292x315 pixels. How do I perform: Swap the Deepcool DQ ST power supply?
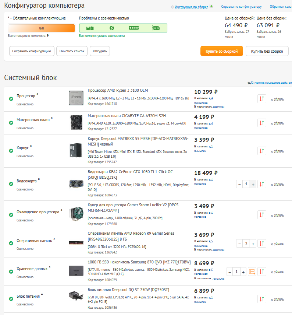coord(262,299)
